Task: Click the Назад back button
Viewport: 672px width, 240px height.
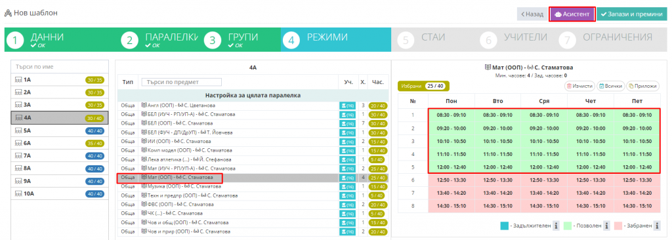Action: click(x=532, y=14)
